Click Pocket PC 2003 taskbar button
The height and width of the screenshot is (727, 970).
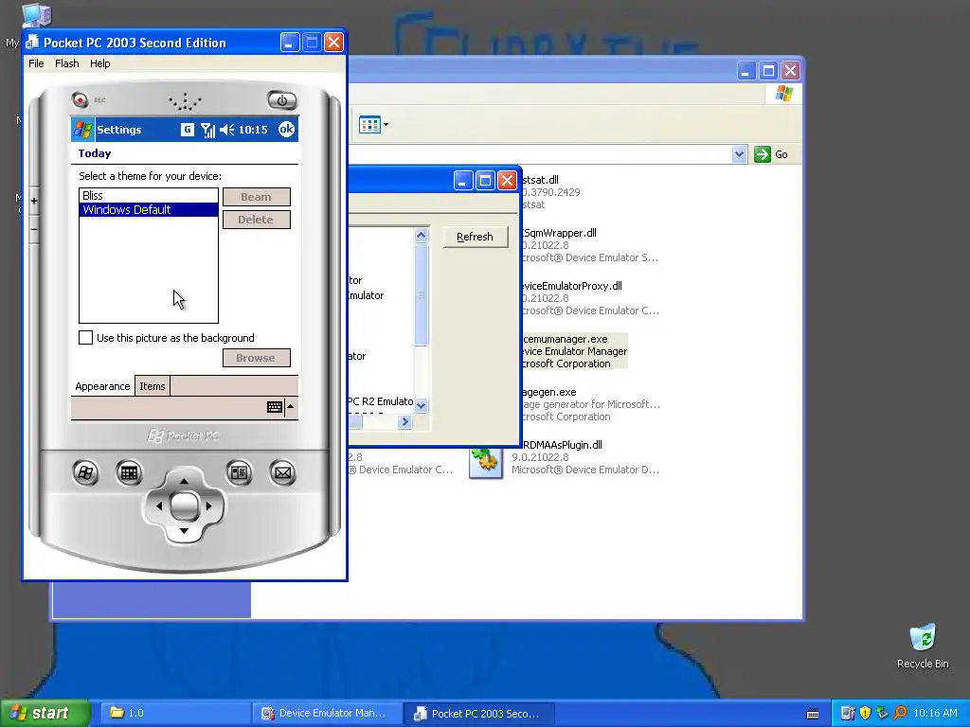478,713
